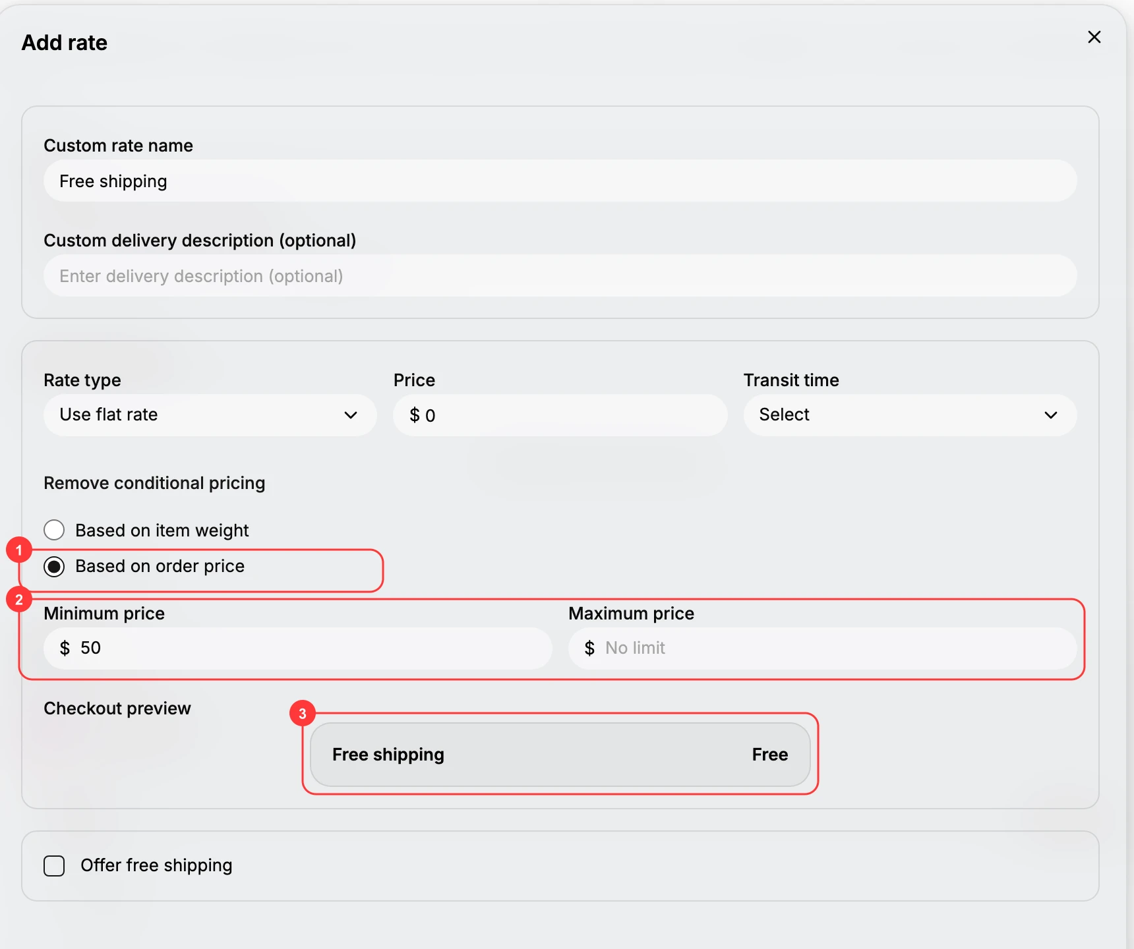
Task: Click the Price input field
Action: point(560,415)
